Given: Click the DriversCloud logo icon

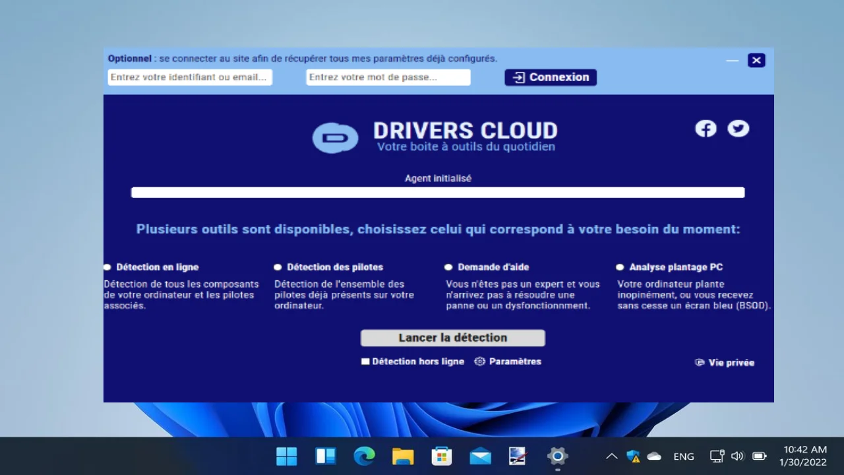Looking at the screenshot, I should pyautogui.click(x=335, y=138).
